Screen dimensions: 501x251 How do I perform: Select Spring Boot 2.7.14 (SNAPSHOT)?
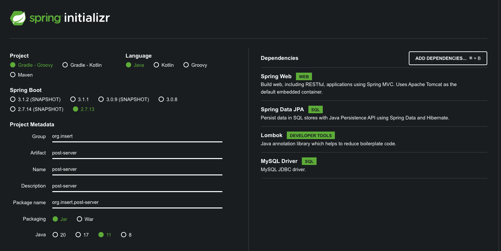point(37,109)
